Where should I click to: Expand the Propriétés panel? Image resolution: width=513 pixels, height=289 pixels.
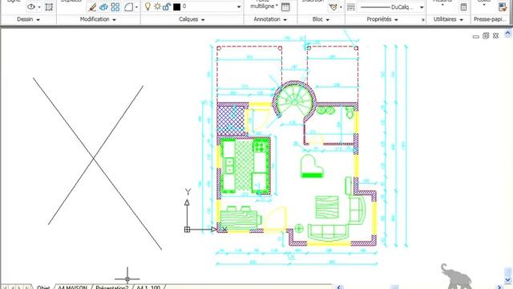382,19
